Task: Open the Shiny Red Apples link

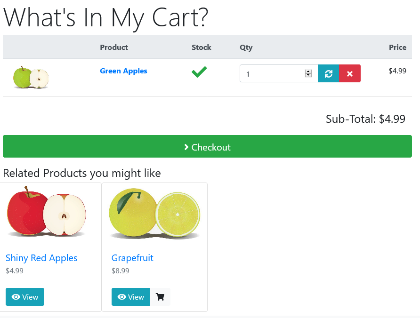Action: coord(41,258)
